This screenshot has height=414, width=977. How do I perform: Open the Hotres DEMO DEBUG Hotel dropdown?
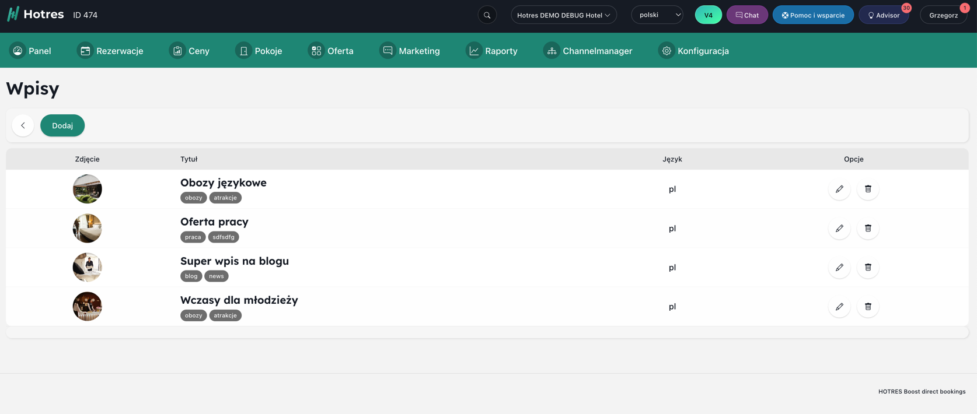tap(563, 15)
